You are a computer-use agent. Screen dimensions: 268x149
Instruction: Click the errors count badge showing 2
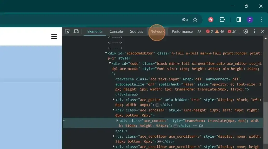point(210,32)
